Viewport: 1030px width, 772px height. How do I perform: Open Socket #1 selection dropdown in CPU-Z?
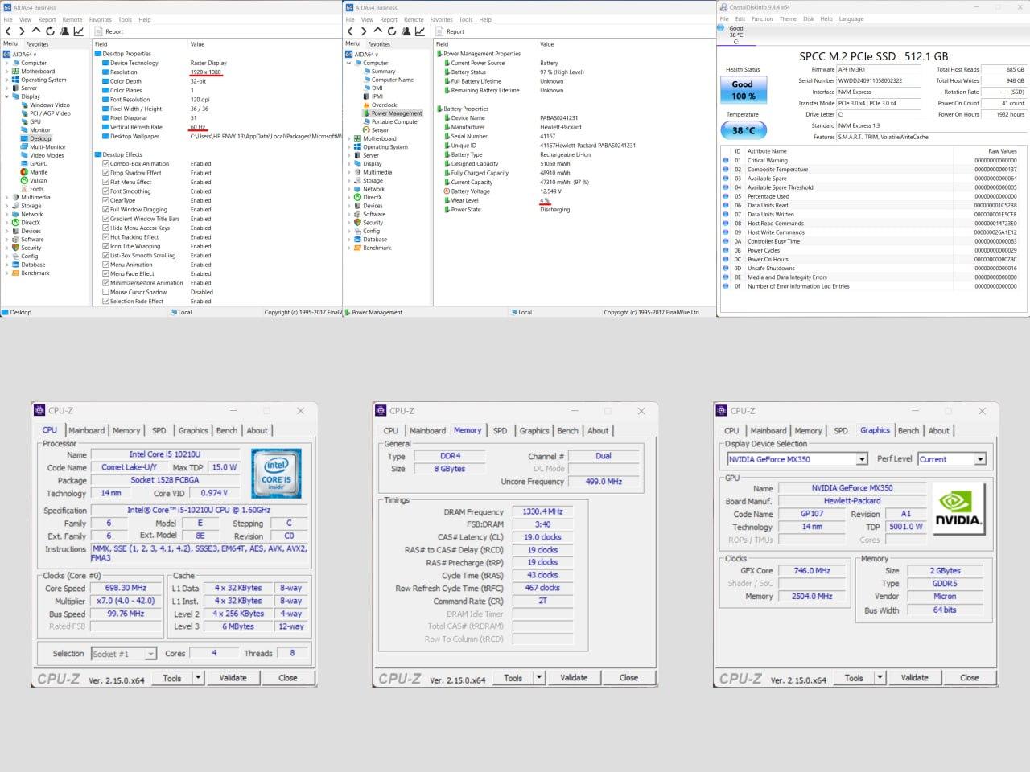click(150, 654)
